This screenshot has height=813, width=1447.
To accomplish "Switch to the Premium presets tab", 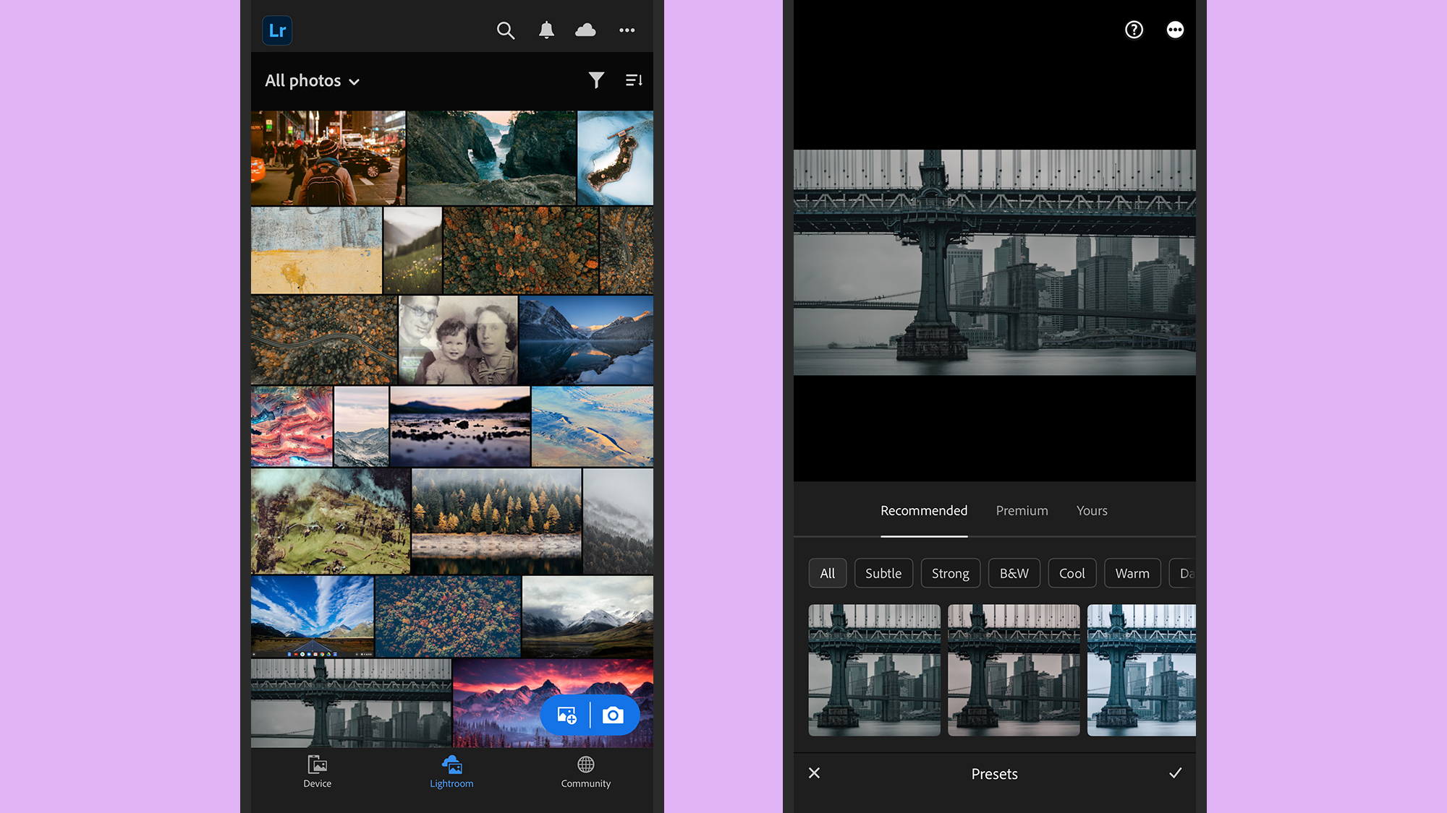I will coord(1022,510).
